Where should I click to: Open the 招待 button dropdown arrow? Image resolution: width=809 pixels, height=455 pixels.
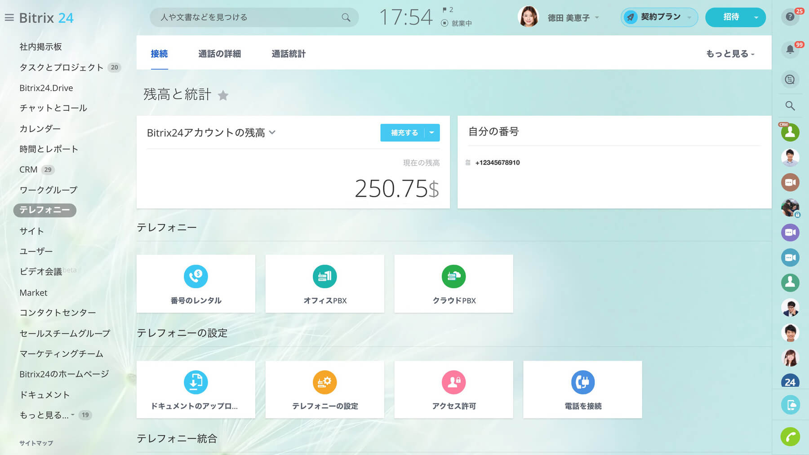coord(756,18)
